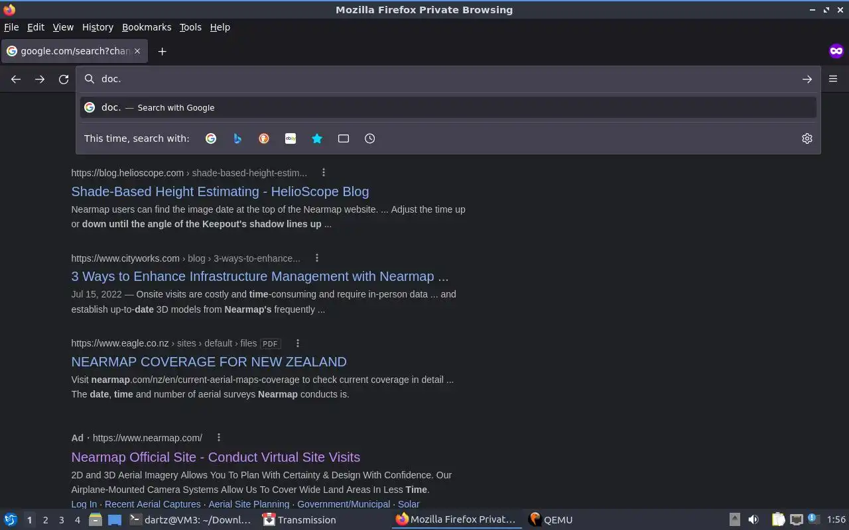849x530 pixels.
Task: Open the Bookmarks menu
Action: pyautogui.click(x=147, y=27)
